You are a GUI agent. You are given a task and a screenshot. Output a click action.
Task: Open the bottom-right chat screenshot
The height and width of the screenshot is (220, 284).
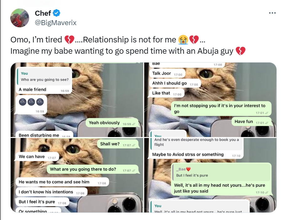210,175
